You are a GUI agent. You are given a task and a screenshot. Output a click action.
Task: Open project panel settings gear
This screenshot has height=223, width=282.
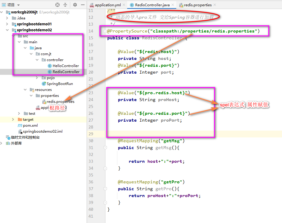(75, 5)
